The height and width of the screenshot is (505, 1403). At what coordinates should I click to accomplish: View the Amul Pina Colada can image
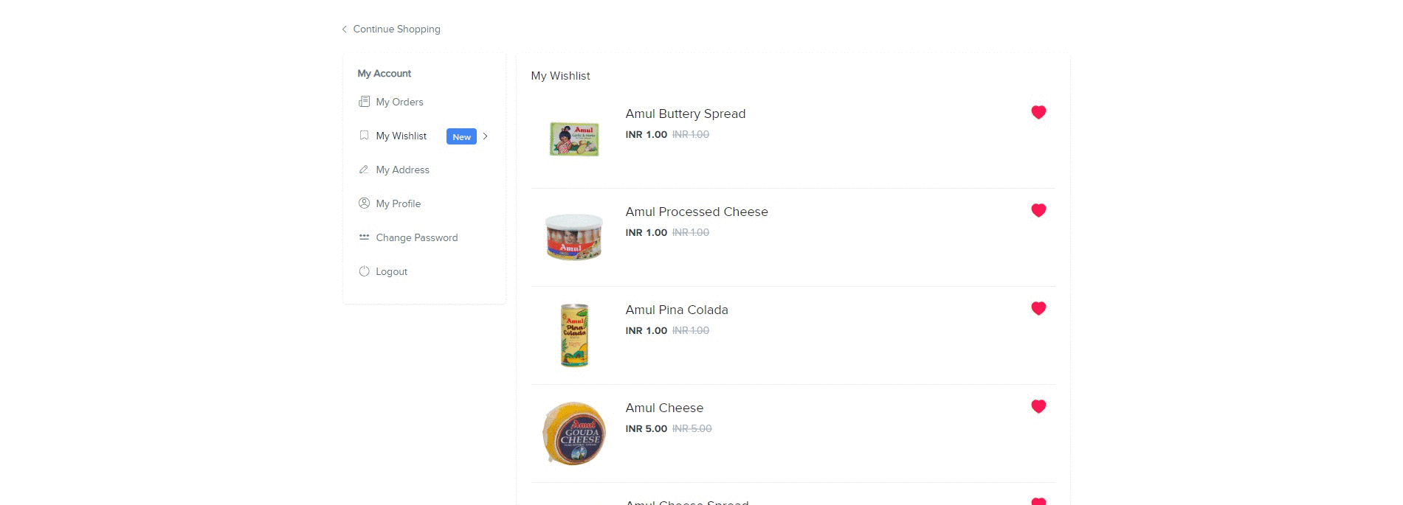pos(574,335)
